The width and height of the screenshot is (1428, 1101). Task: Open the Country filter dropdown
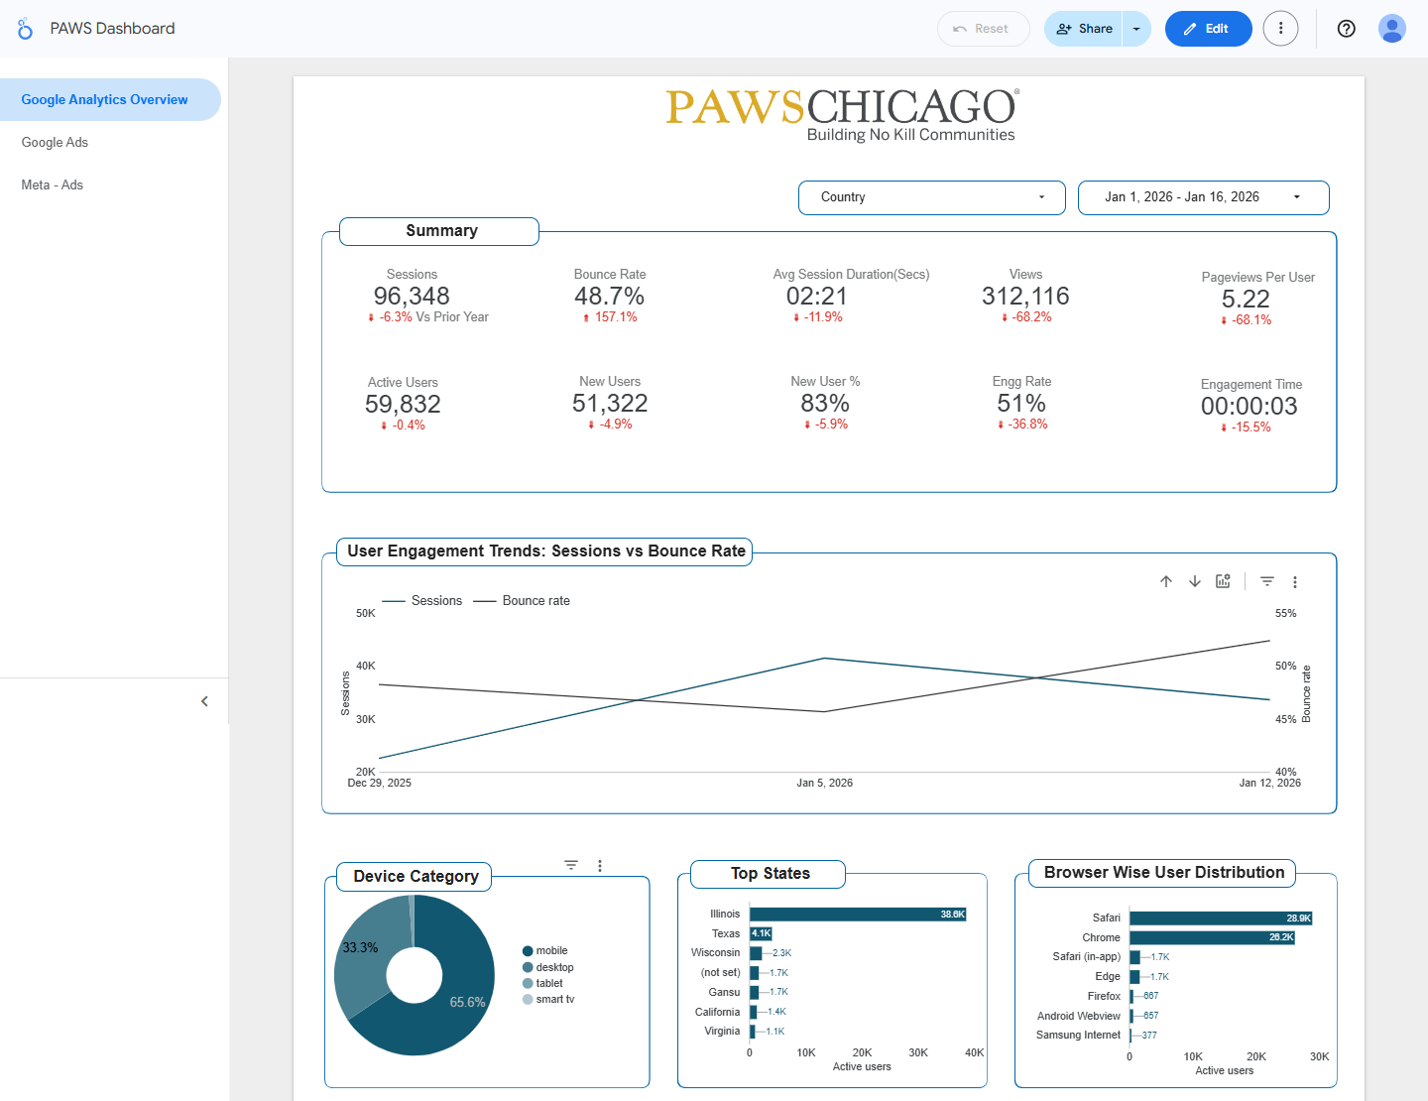931,197
